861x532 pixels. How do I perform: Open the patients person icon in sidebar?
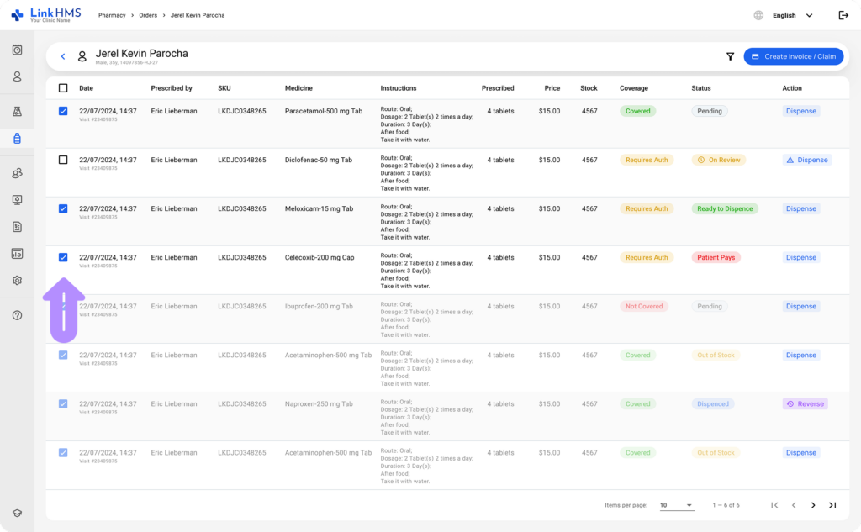[x=17, y=76]
